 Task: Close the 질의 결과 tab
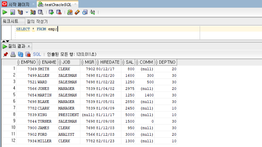[29, 46]
